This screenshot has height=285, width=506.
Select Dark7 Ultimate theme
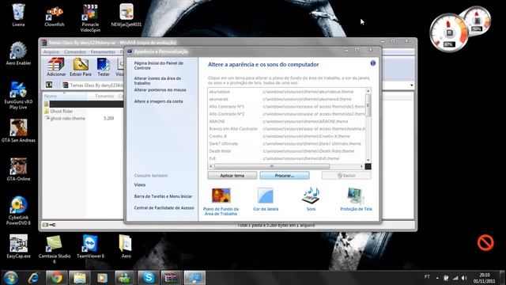coord(286,144)
